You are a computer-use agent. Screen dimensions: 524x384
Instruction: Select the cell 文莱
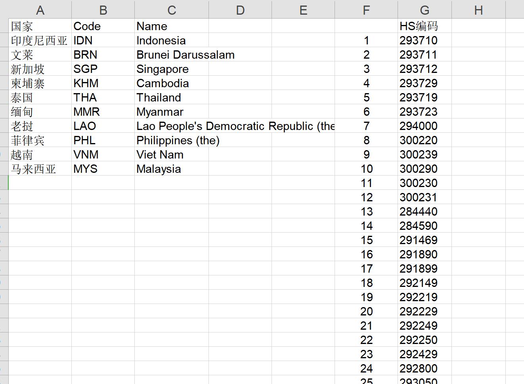point(40,54)
